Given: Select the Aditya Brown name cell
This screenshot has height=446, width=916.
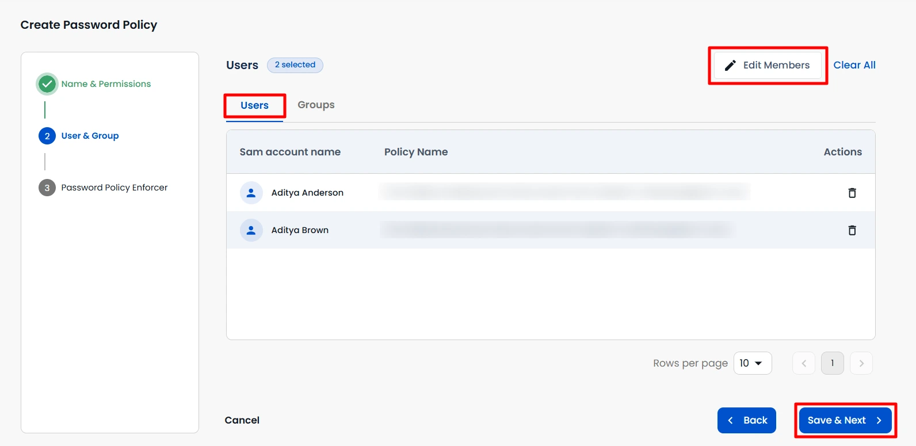Looking at the screenshot, I should coord(300,230).
